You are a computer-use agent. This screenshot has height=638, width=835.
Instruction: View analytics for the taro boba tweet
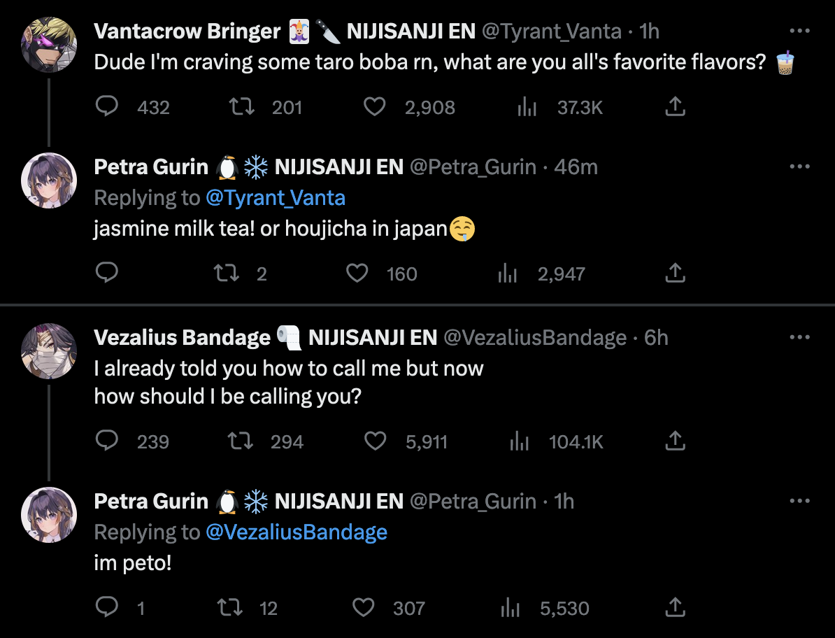coord(526,107)
